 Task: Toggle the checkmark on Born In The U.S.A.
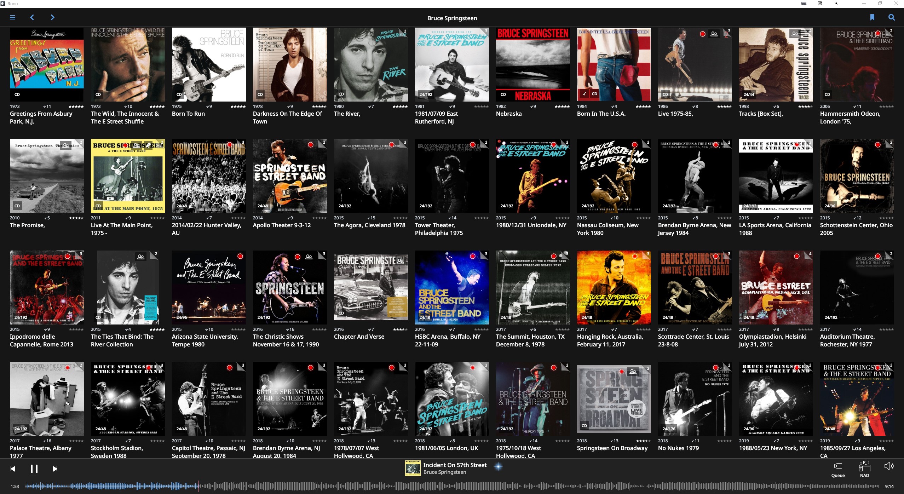(x=585, y=94)
